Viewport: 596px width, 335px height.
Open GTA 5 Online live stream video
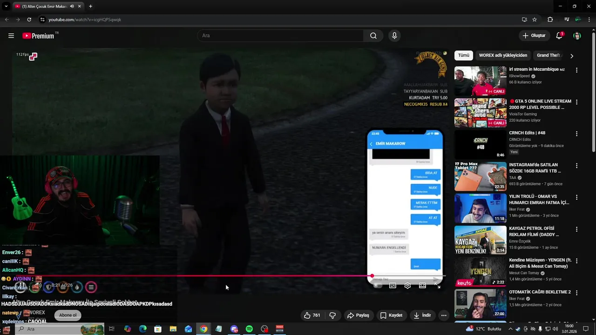pyautogui.click(x=480, y=113)
